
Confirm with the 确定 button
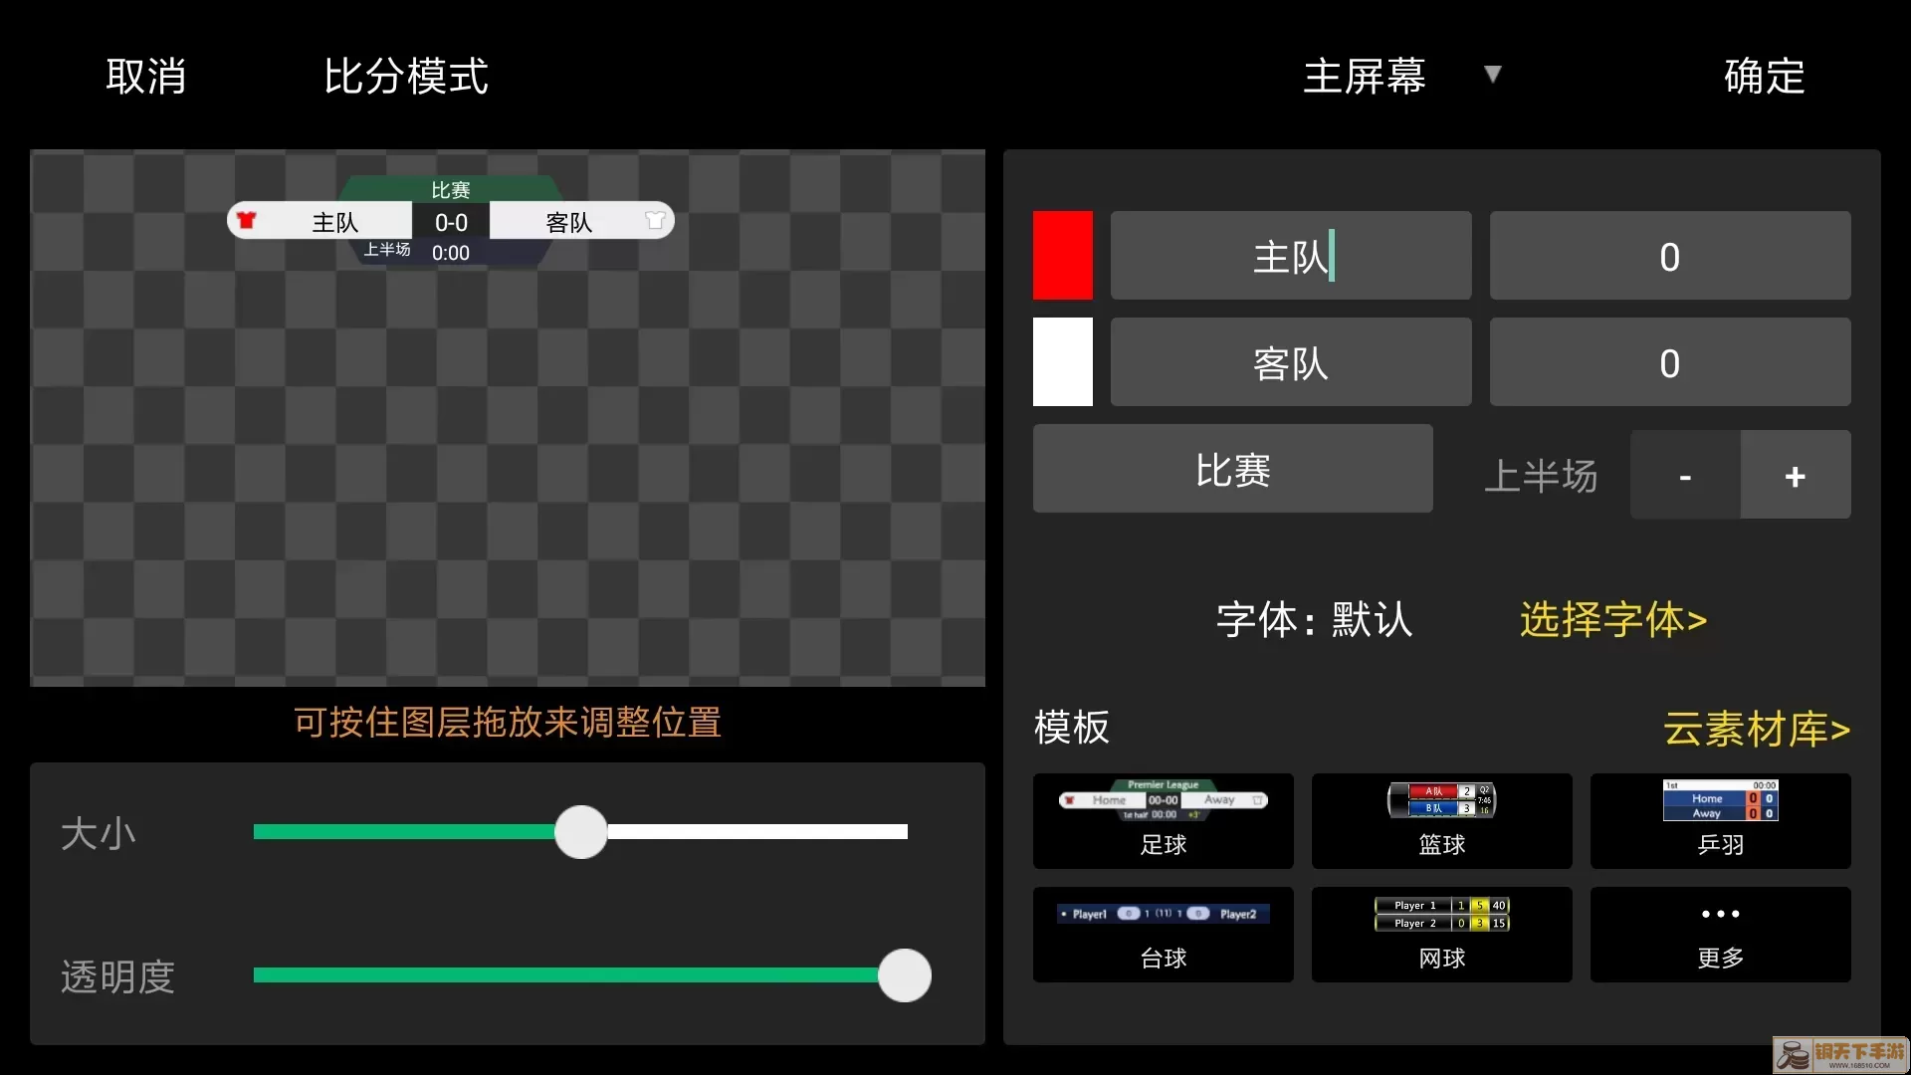(1764, 77)
